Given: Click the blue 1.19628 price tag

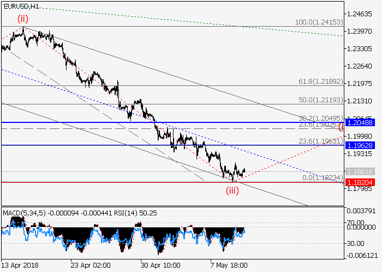Looking at the screenshot, I should point(361,145).
